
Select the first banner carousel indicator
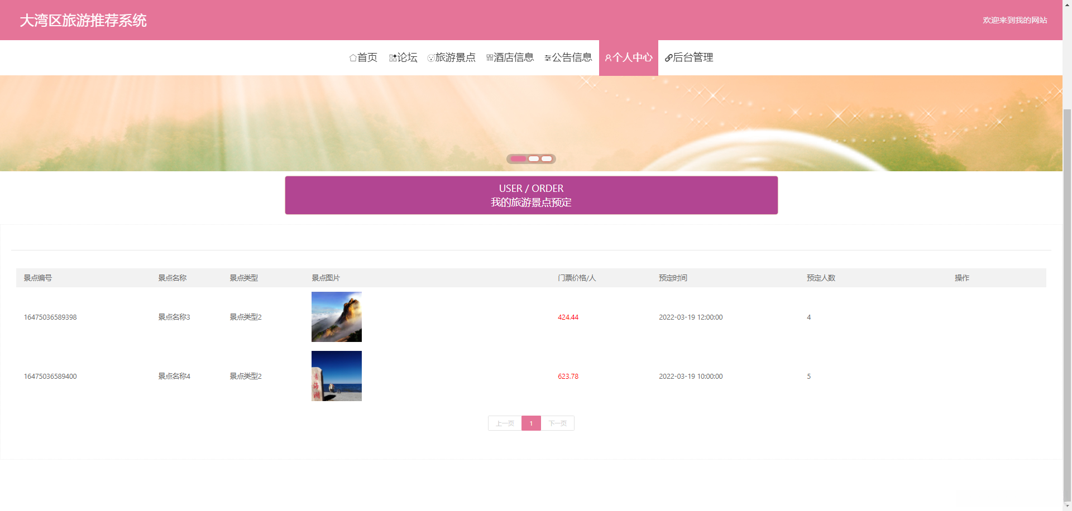point(518,159)
